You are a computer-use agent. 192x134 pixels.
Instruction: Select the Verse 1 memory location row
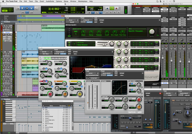pos(56,111)
